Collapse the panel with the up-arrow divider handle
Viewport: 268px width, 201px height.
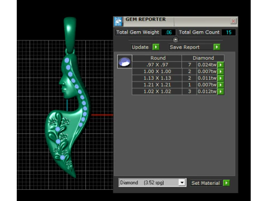[x=175, y=40]
